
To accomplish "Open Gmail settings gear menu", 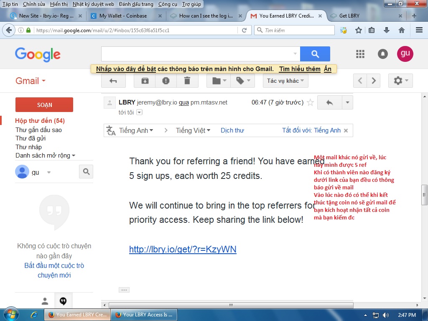I will coord(400,81).
